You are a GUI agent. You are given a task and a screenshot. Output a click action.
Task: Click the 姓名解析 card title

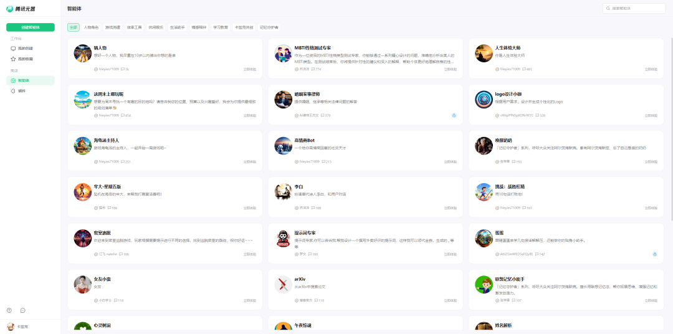point(504,325)
